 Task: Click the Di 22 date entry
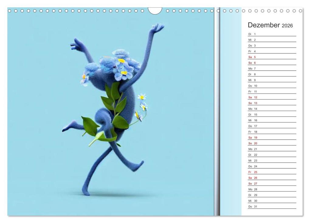coord(271,155)
